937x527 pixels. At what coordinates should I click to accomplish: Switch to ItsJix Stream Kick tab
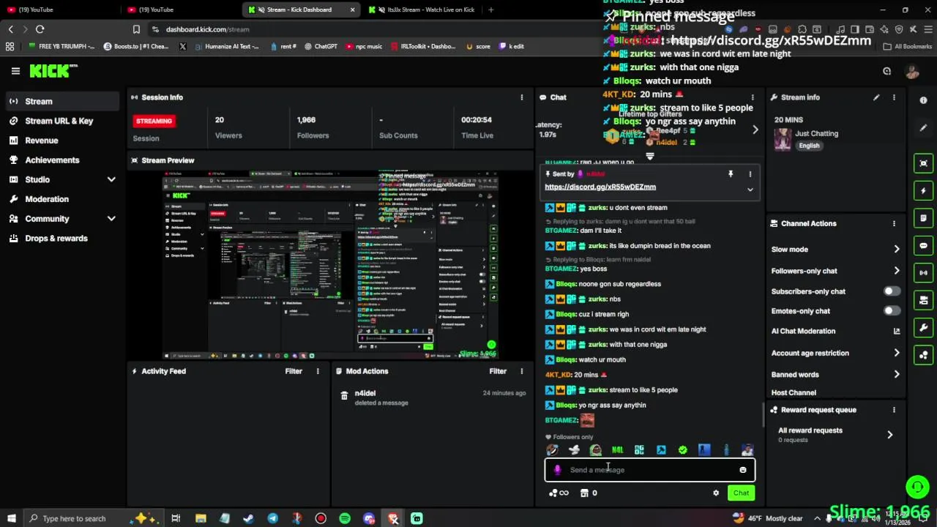pos(422,10)
